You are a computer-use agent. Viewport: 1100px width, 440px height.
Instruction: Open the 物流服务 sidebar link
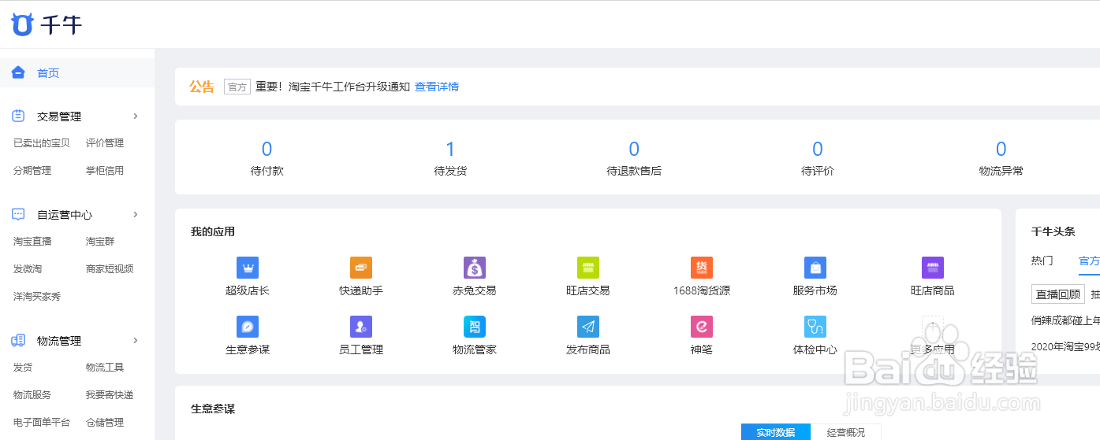pos(32,395)
